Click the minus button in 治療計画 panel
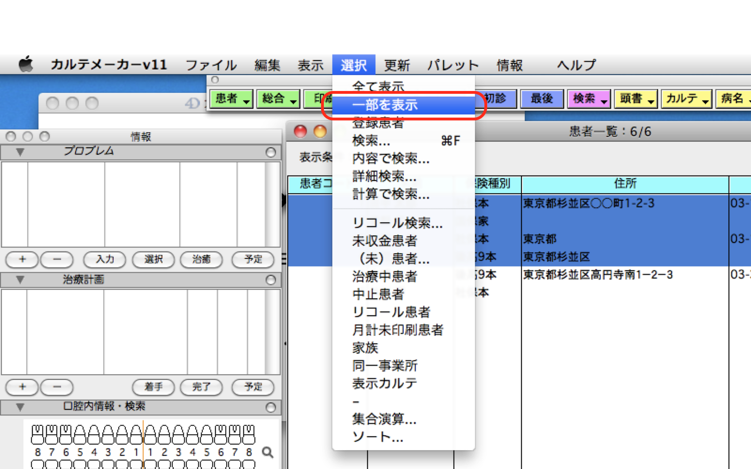Screen dimensions: 751x469 click(x=57, y=387)
